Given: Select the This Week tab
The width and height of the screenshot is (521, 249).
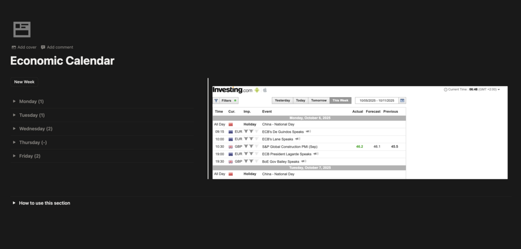Looking at the screenshot, I should (x=341, y=101).
